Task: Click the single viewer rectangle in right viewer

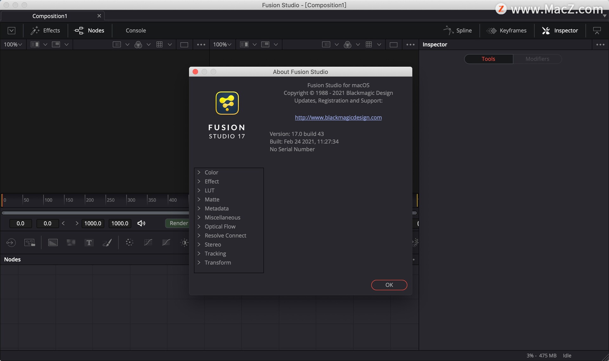Action: [393, 45]
